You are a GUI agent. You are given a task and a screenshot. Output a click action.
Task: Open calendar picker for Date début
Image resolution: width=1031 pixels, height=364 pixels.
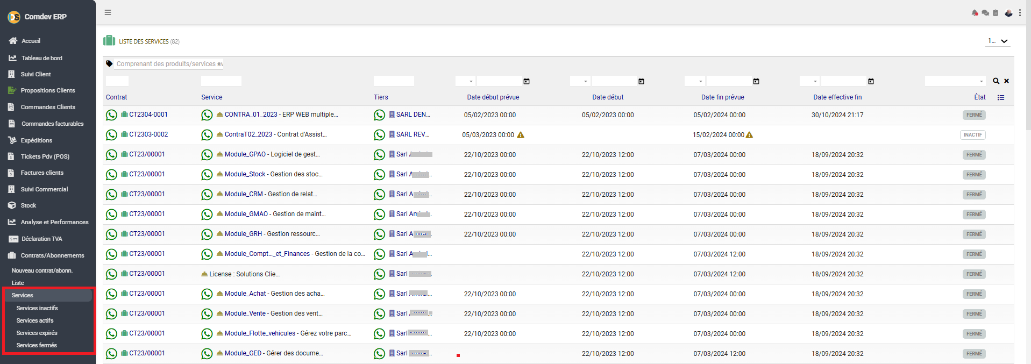[x=641, y=81]
